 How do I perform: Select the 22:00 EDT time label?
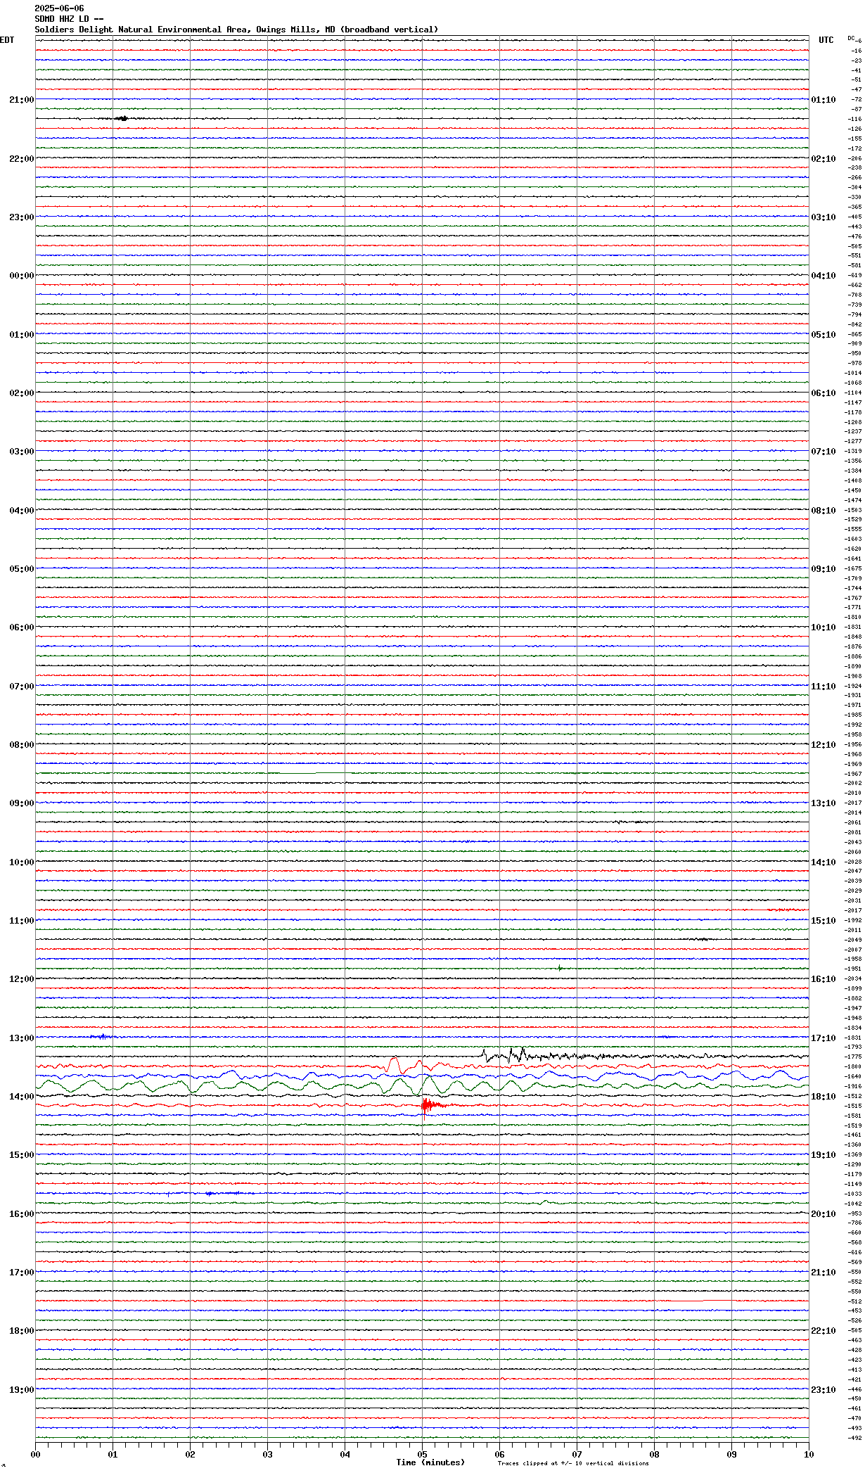[22, 159]
